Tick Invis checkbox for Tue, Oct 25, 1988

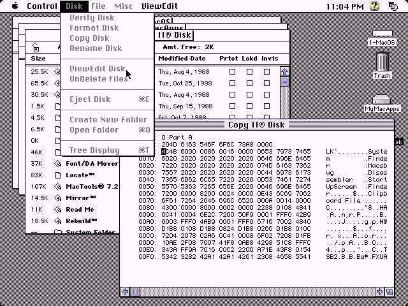[266, 84]
